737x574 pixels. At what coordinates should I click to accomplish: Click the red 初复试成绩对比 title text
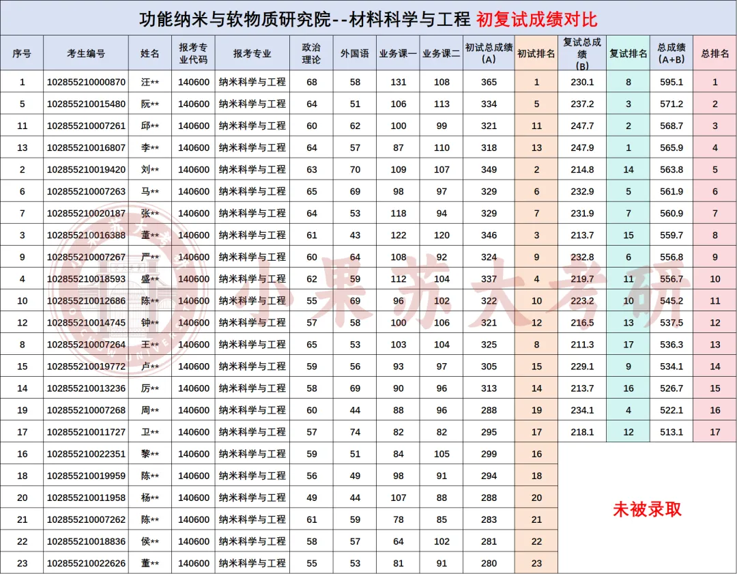point(536,19)
